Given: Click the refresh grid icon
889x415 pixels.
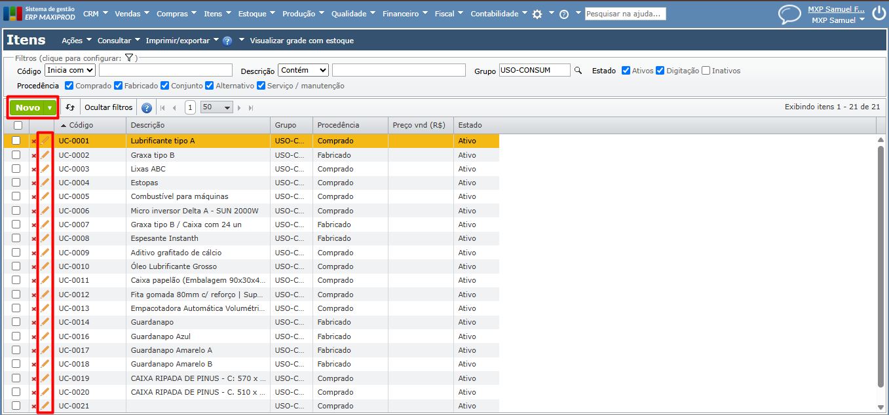Looking at the screenshot, I should click(x=70, y=107).
